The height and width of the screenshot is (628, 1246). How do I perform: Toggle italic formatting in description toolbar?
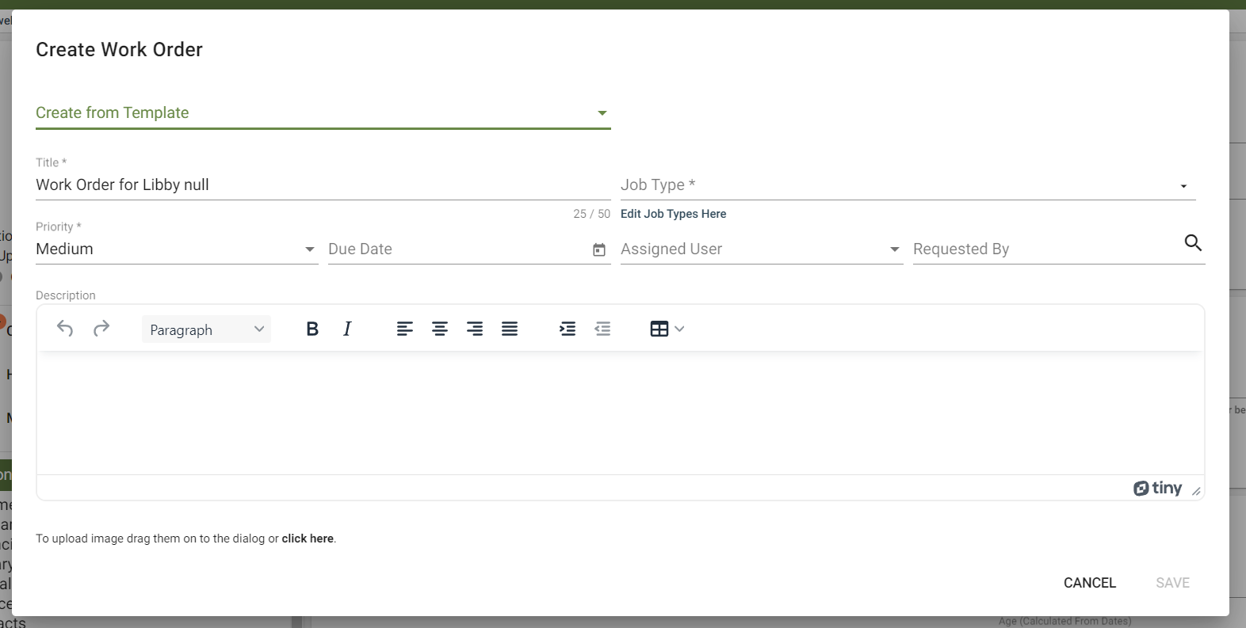pyautogui.click(x=347, y=329)
